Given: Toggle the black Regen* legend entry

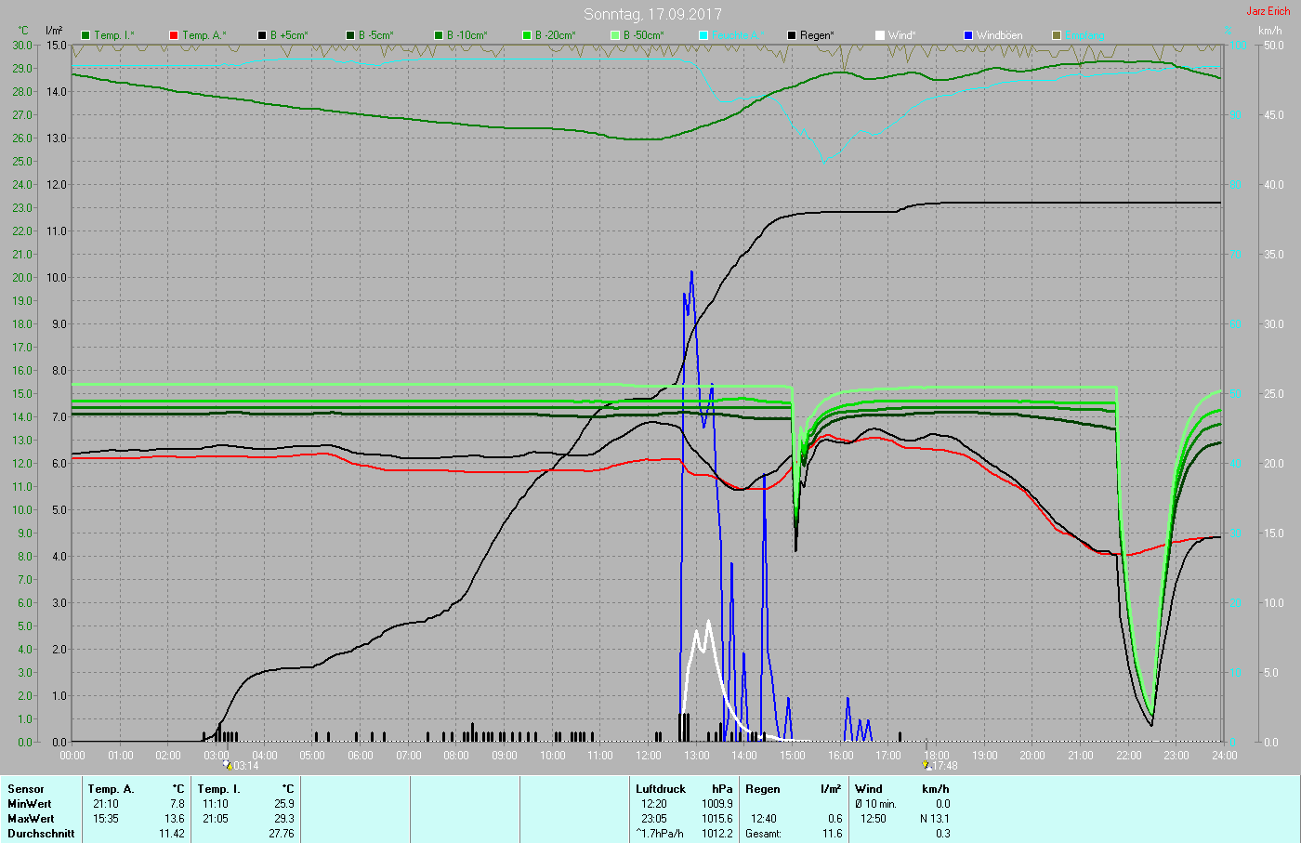Looking at the screenshot, I should [x=810, y=35].
